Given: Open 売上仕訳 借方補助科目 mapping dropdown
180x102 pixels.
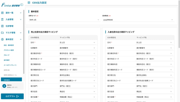Looking at the screenshot, I should click(x=77, y=64).
